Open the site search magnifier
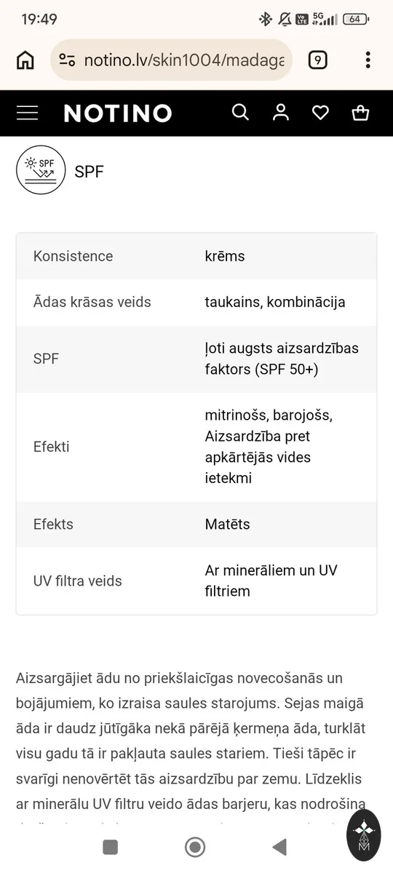The width and height of the screenshot is (393, 873). (240, 112)
